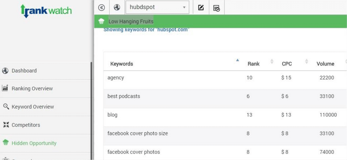Click volume 22200 for agency
Image resolution: width=347 pixels, height=160 pixels.
point(327,78)
